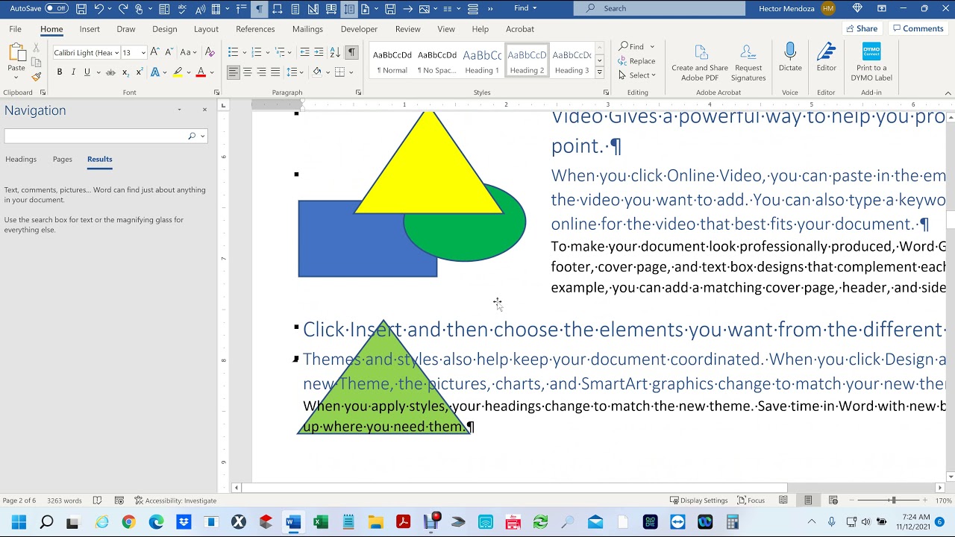Apply Italic formatting
This screenshot has height=537, width=955.
click(73, 72)
